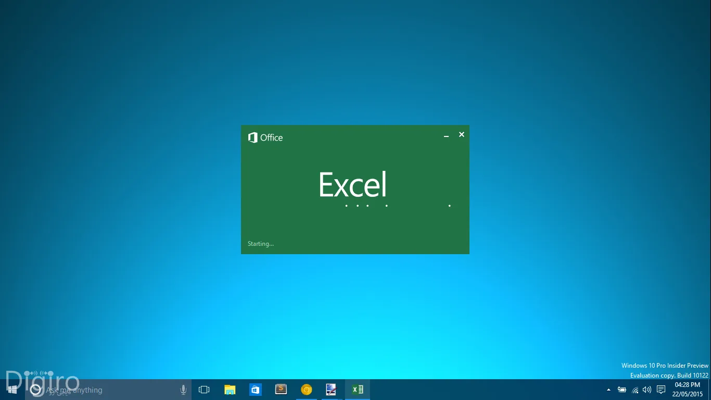Open the pen-and-picture app on the taskbar
Viewport: 711px width, 400px height.
pos(332,390)
